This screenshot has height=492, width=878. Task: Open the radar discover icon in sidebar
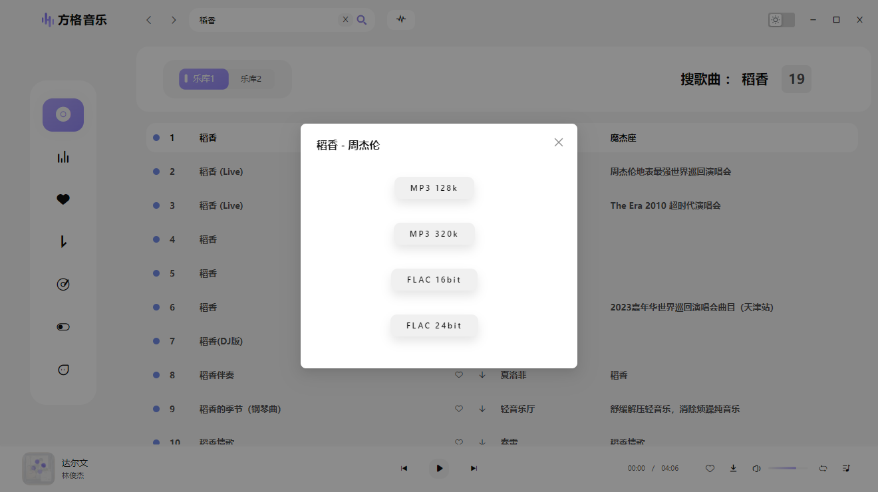63,285
